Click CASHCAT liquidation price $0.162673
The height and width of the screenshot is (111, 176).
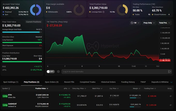click(x=114, y=105)
